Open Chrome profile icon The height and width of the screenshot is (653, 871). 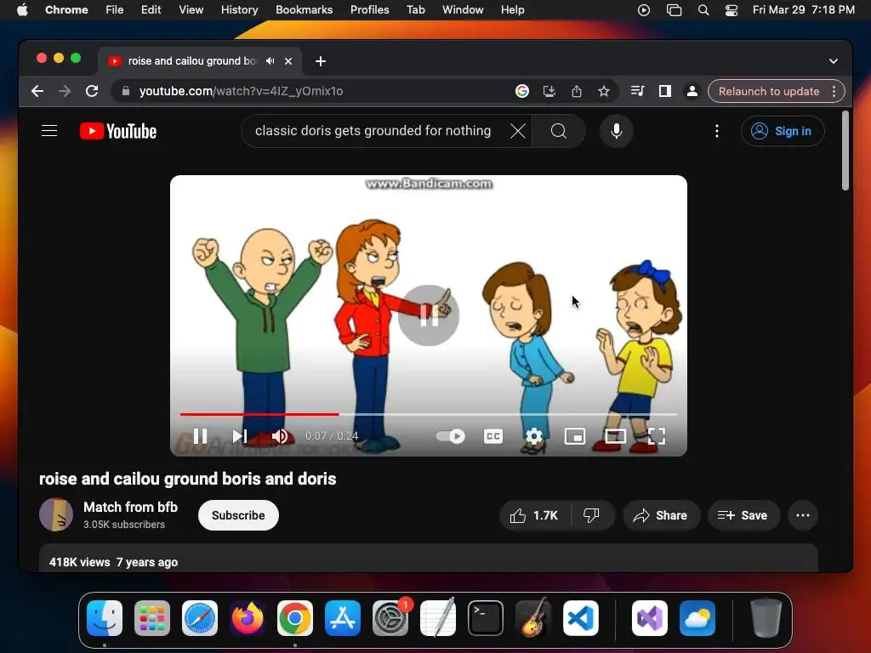pyautogui.click(x=692, y=91)
